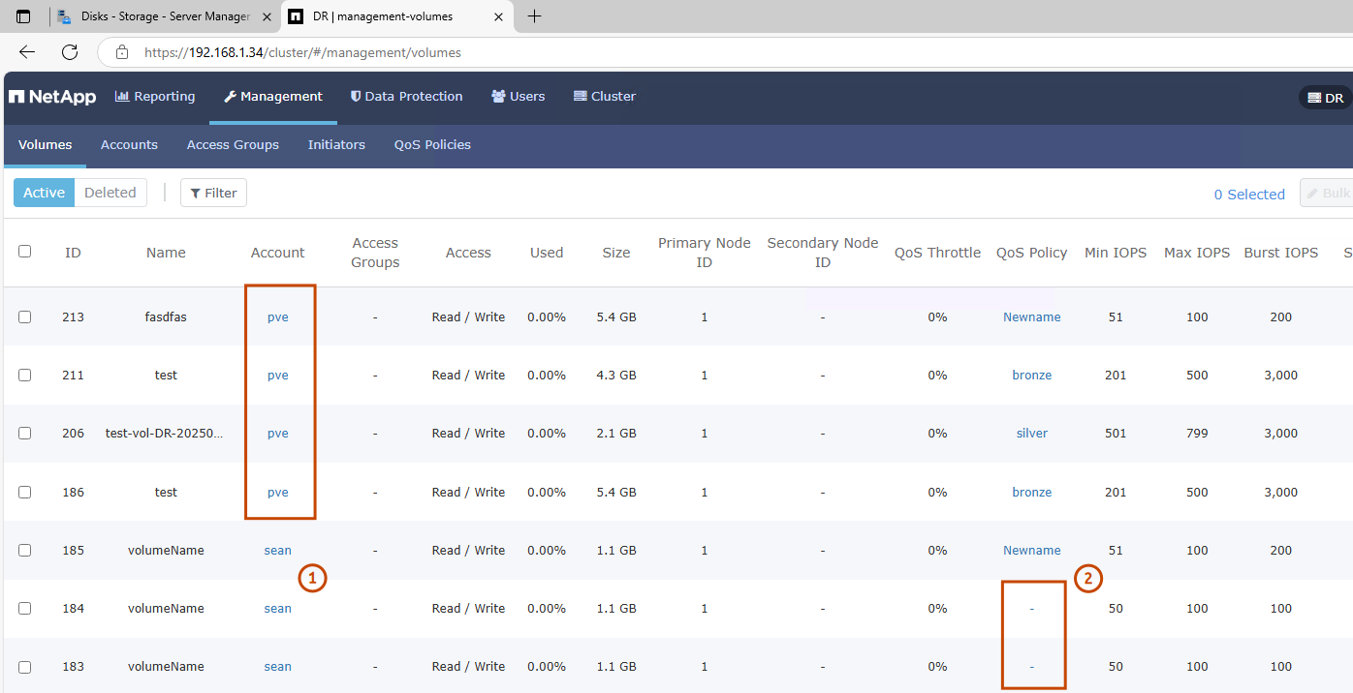Screen dimensions: 1353x693
Task: Open pve account for volume 213
Action: coord(278,316)
